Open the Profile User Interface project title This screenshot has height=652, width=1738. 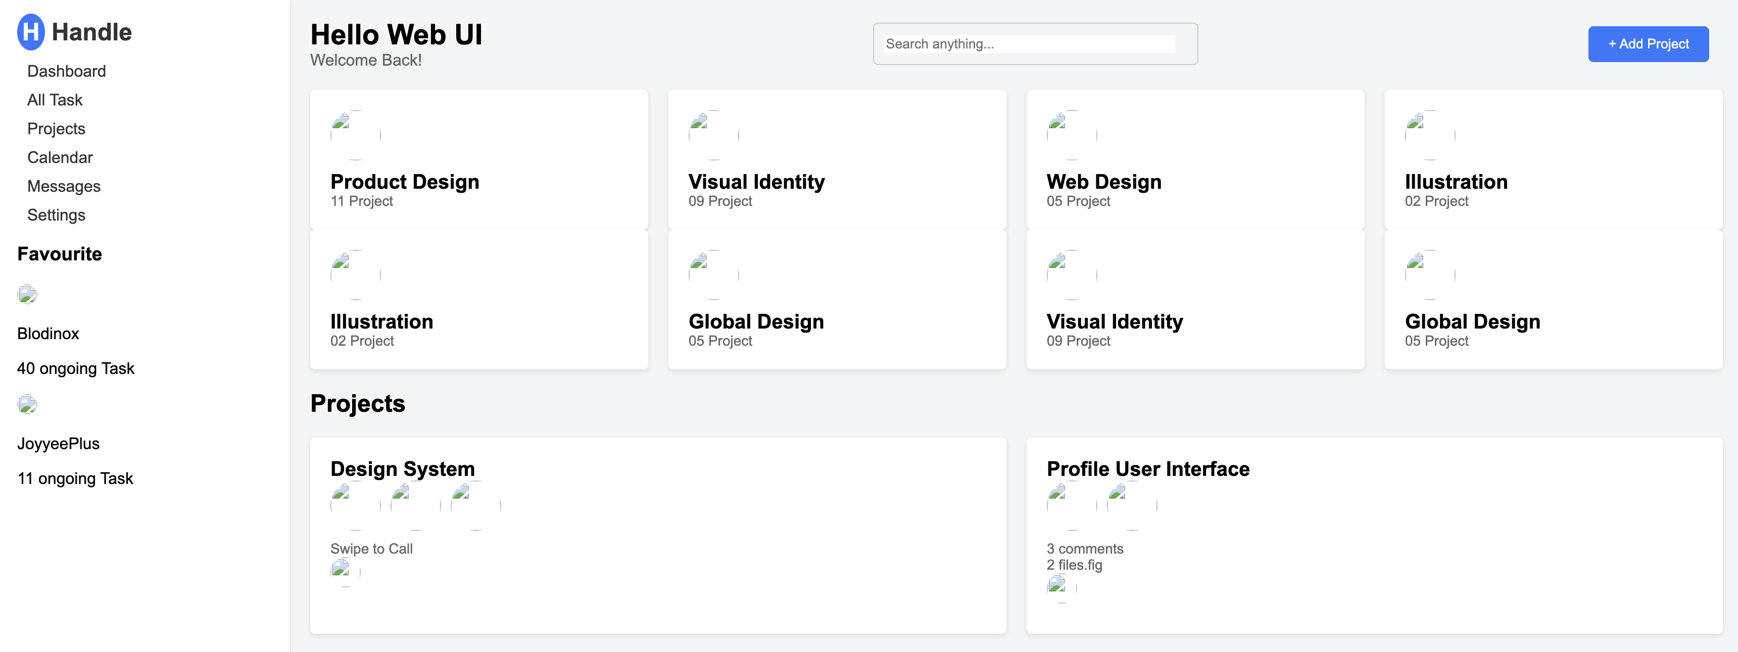(1148, 469)
